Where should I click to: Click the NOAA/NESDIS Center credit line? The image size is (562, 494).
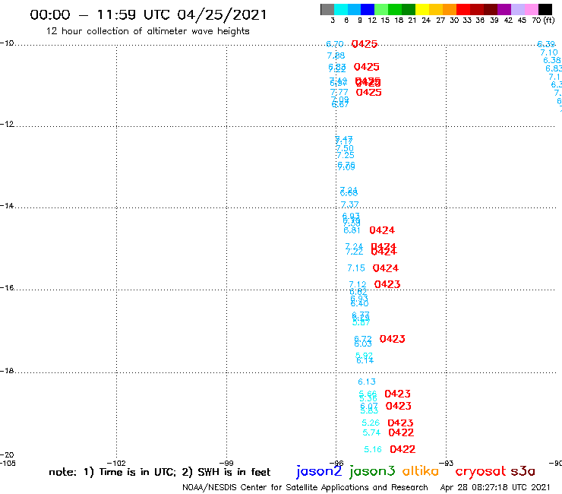305,487
